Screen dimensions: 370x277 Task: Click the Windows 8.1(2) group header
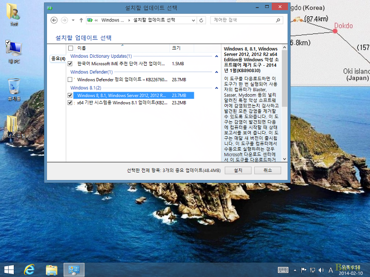click(x=86, y=88)
